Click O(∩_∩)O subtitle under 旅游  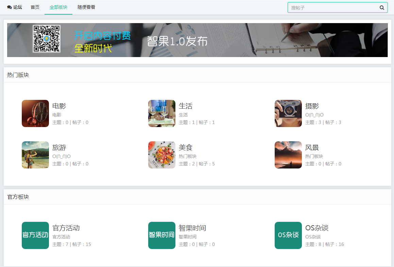click(61, 156)
